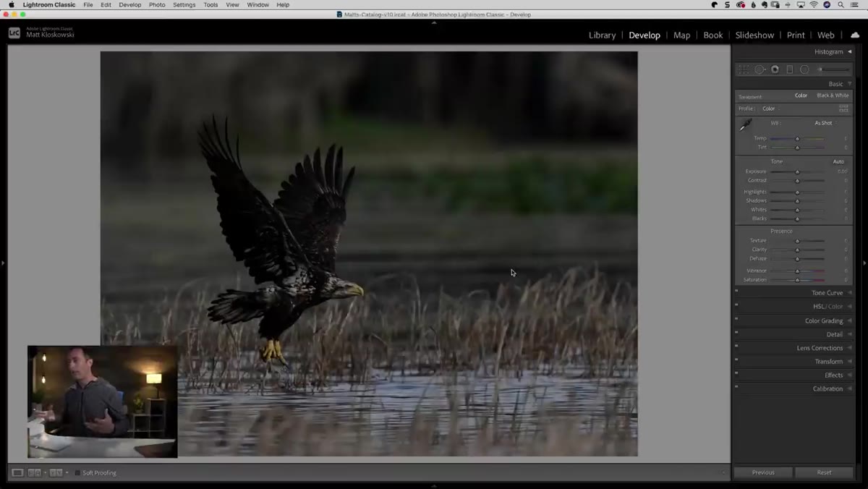
Task: Toggle the Transform panel switch
Action: (736, 360)
